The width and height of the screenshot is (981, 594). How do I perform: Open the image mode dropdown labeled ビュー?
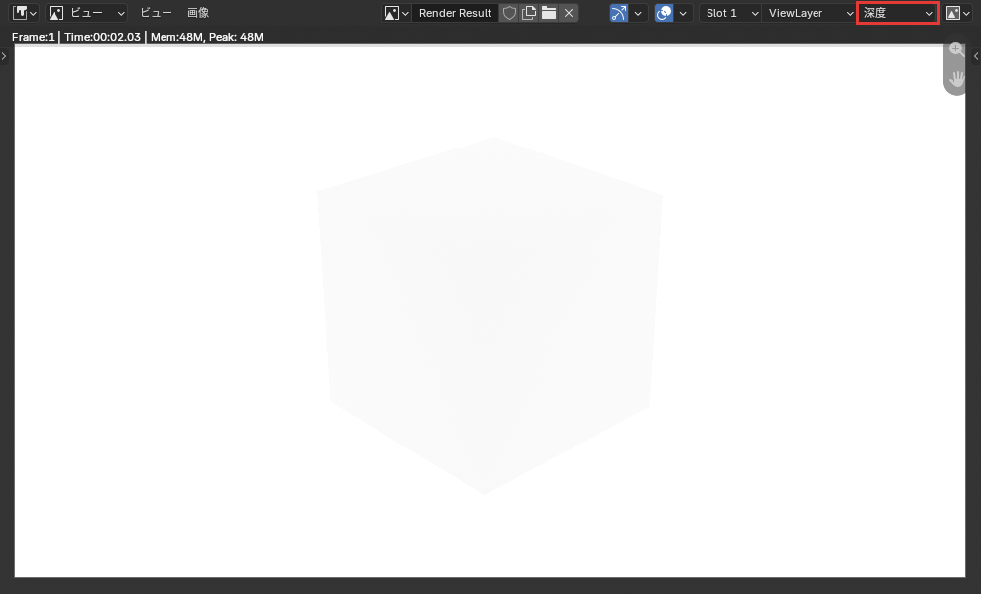[x=87, y=13]
